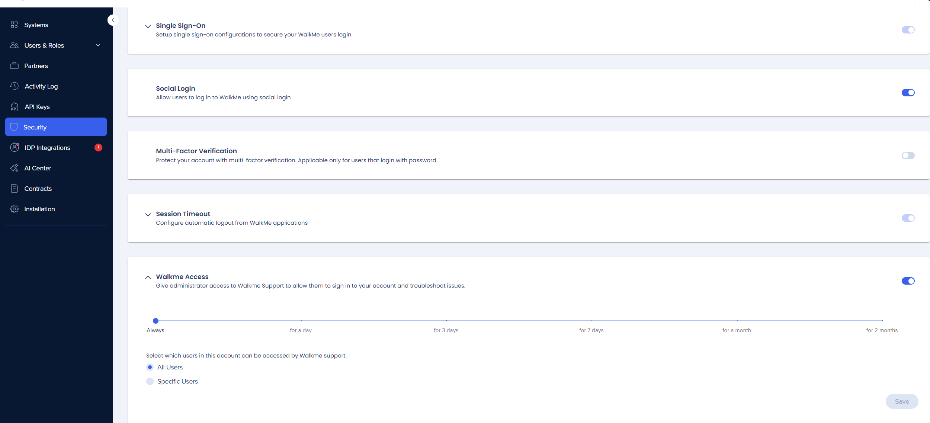This screenshot has width=930, height=423.
Task: Click the Walkme Access heading
Action: [x=182, y=277]
